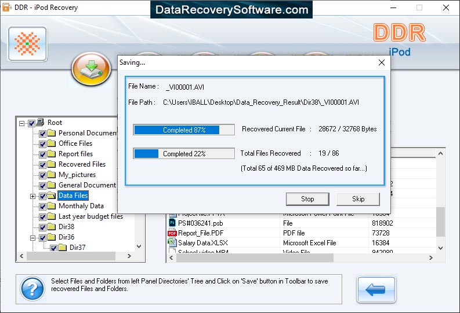Click the DDR app icon in title bar
The image size is (460, 313).
point(6,8)
